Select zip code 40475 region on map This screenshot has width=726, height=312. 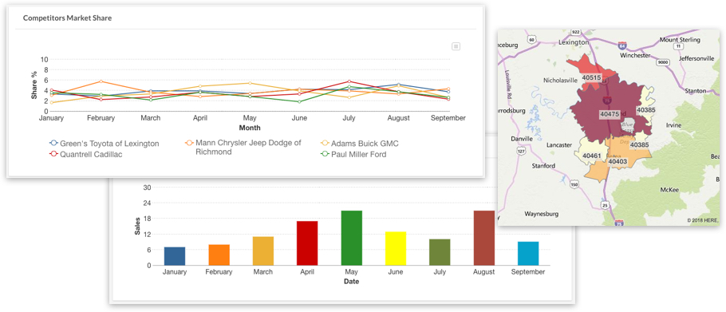click(609, 114)
